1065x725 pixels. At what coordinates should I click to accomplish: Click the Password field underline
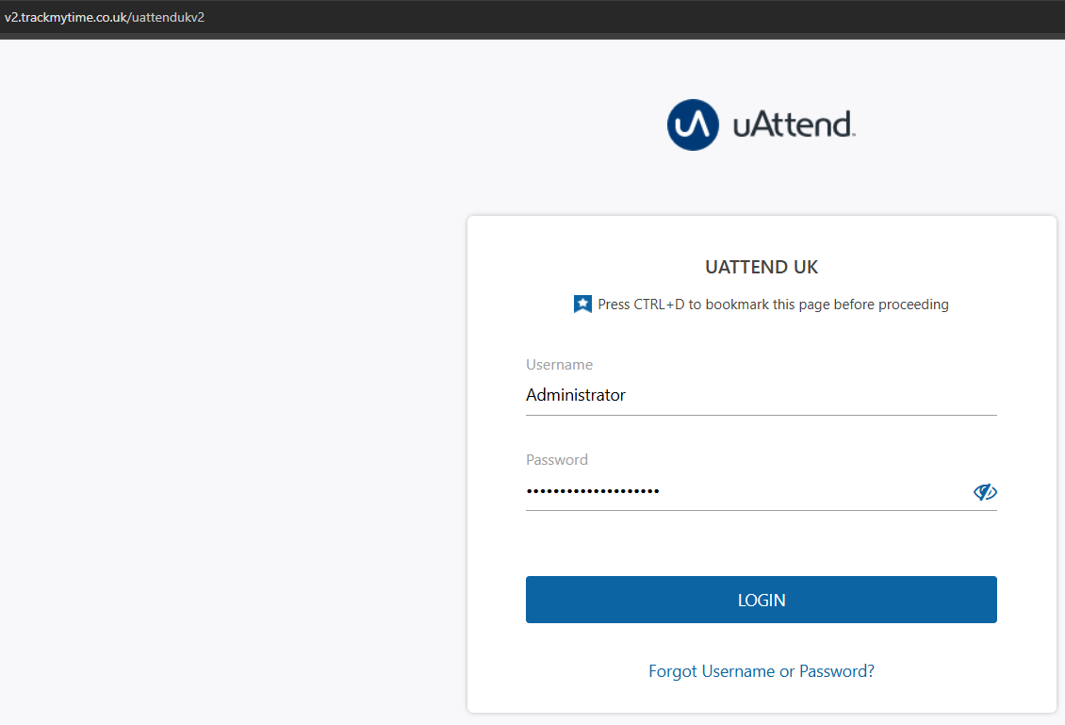[761, 511]
